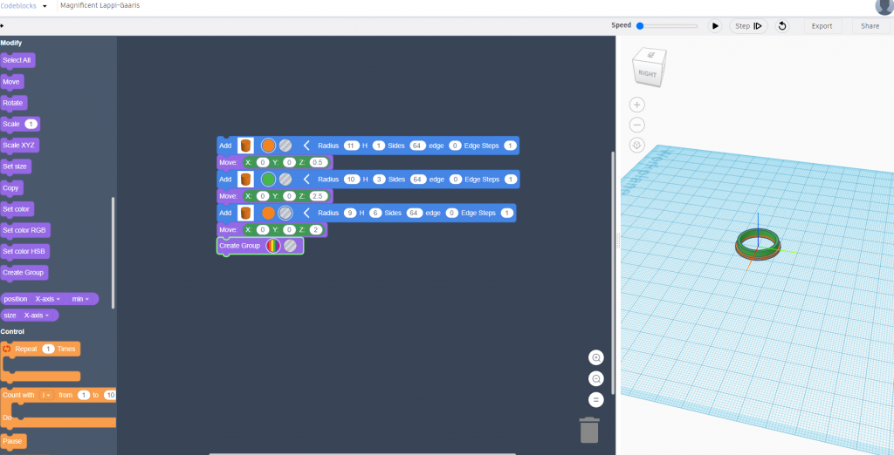This screenshot has height=455, width=894.
Task: Run the code with the play button
Action: pyautogui.click(x=715, y=26)
